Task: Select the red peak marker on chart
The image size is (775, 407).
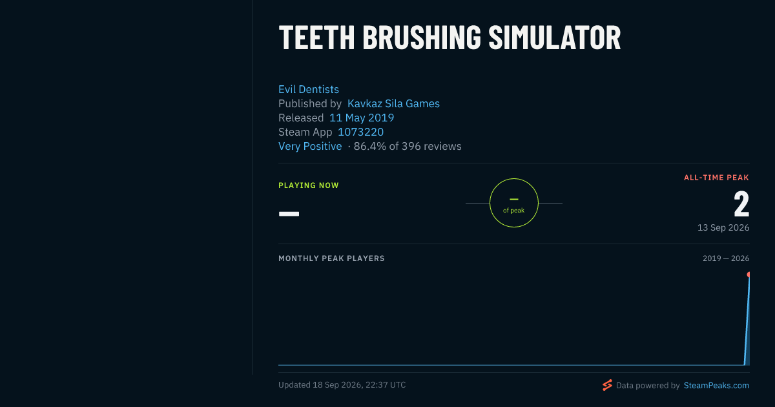Action: tap(749, 275)
